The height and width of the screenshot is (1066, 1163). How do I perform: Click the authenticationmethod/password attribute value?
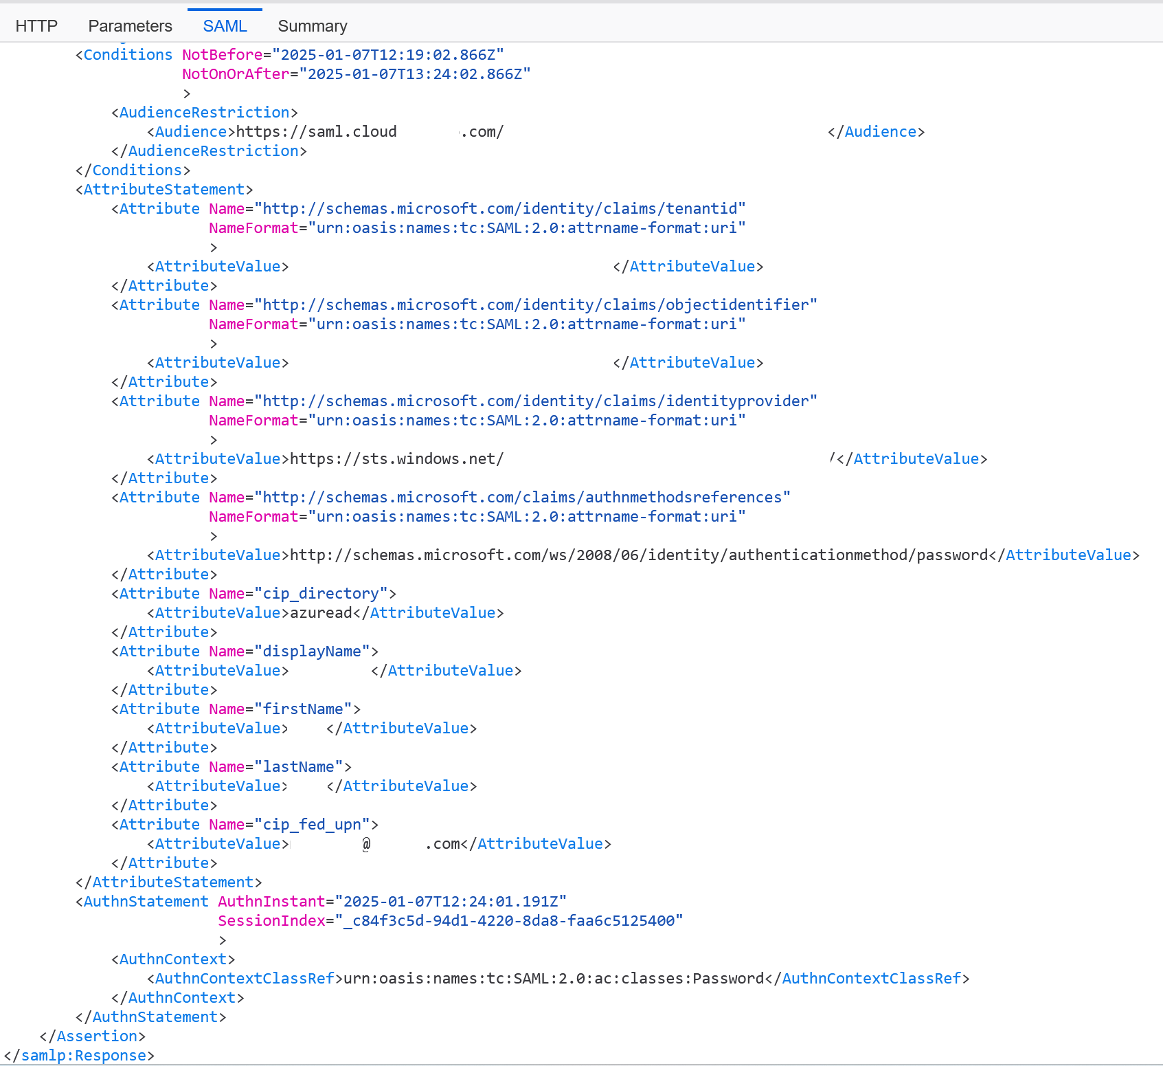coord(638,555)
